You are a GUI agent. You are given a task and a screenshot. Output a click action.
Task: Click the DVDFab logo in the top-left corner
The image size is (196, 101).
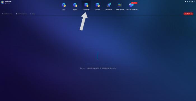click(3, 2)
